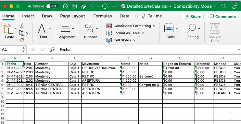Click the formula bar cancel X icon
Screen dimensions: 241x124
[33, 49]
